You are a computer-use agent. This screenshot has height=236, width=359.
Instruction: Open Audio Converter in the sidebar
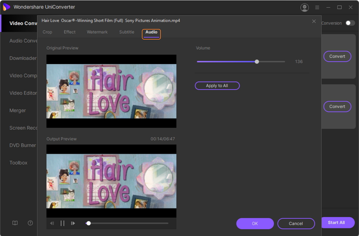click(23, 41)
